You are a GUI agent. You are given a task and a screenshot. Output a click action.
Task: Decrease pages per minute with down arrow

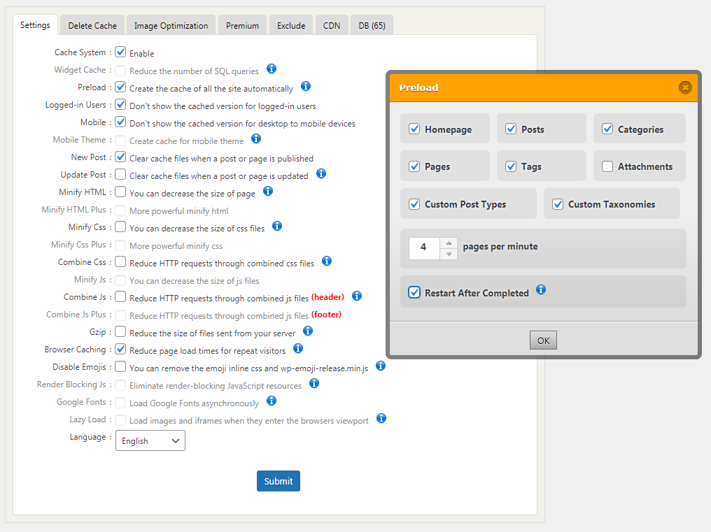[x=449, y=254]
